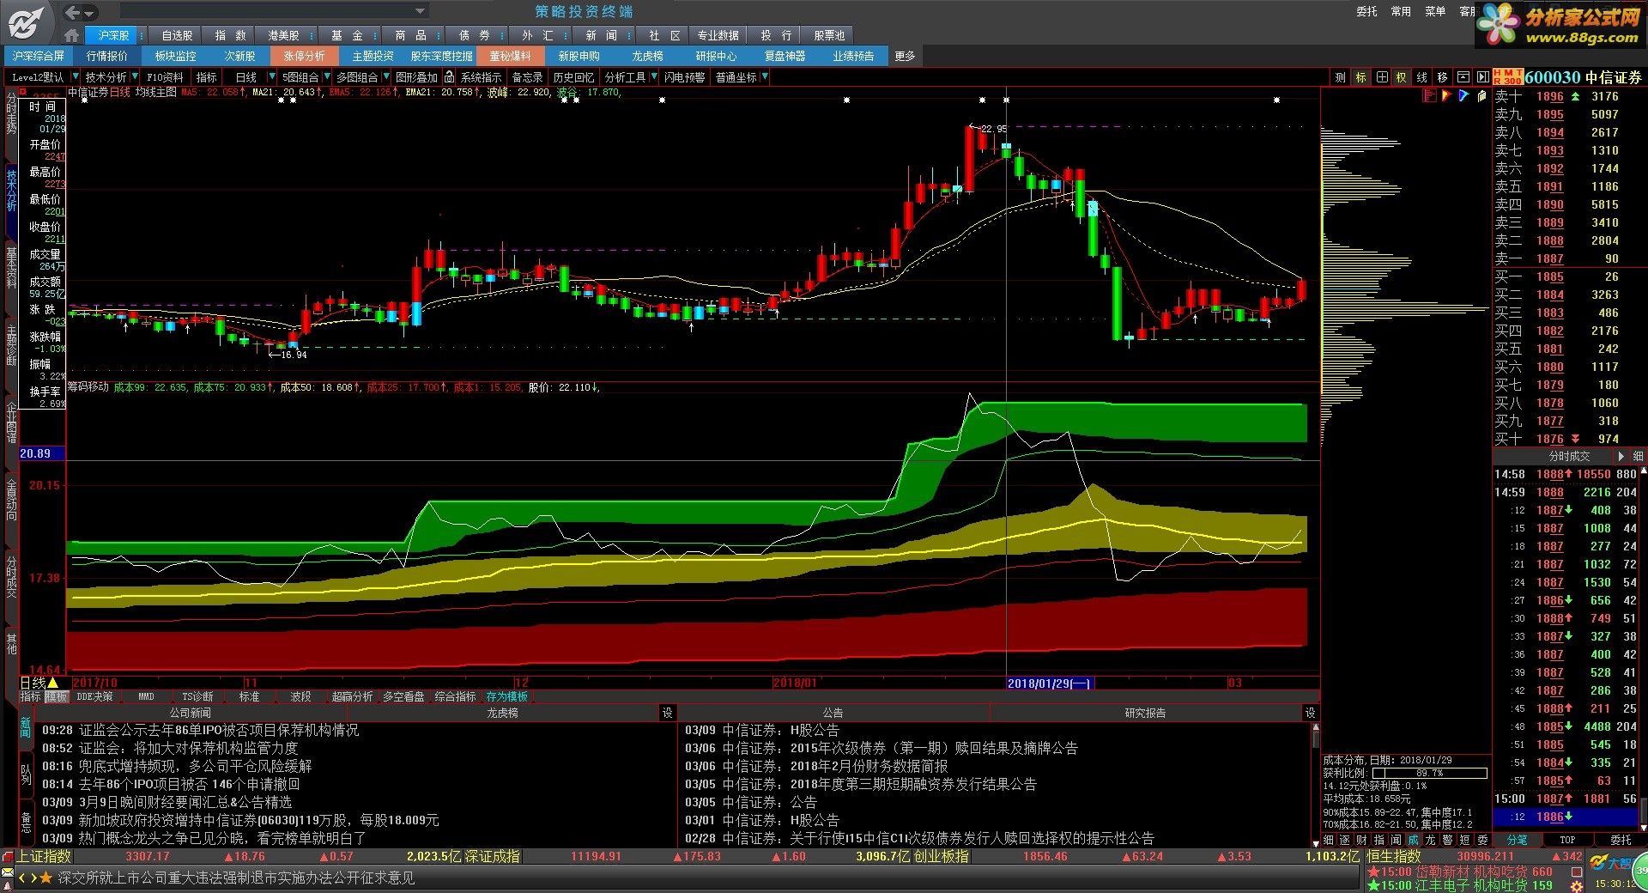This screenshot has height=893, width=1648.
Task: Toggle the 标 marker tool icon
Action: [x=1360, y=77]
